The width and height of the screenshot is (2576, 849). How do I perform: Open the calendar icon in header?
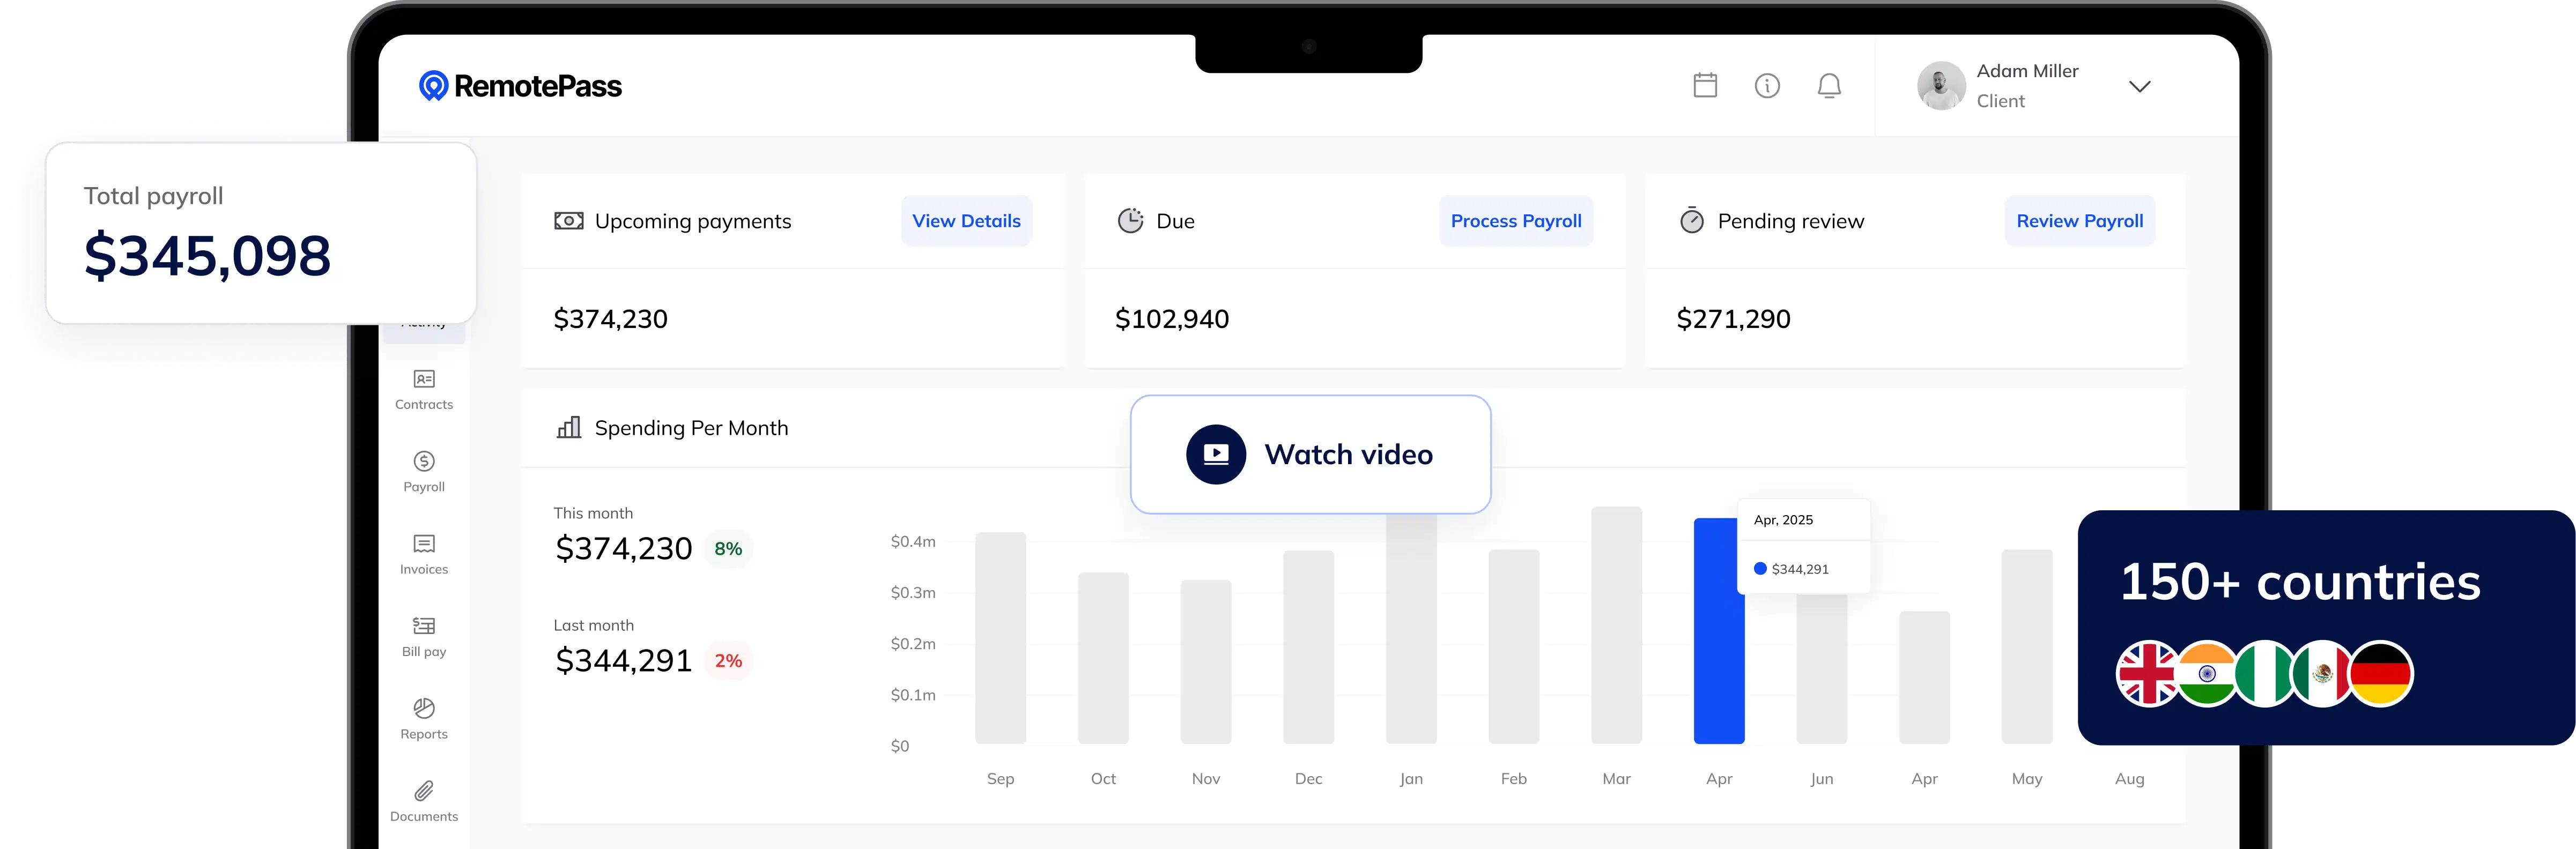coord(1705,86)
